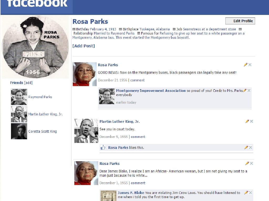Click Coretta Scott King's friend thumbnail
This screenshot has width=269, height=201.
point(19,131)
